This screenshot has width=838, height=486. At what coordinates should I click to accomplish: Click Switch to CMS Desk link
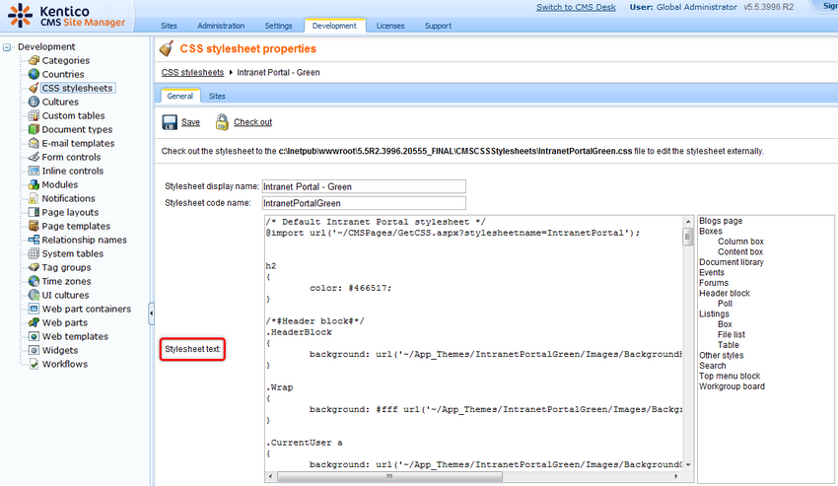576,7
